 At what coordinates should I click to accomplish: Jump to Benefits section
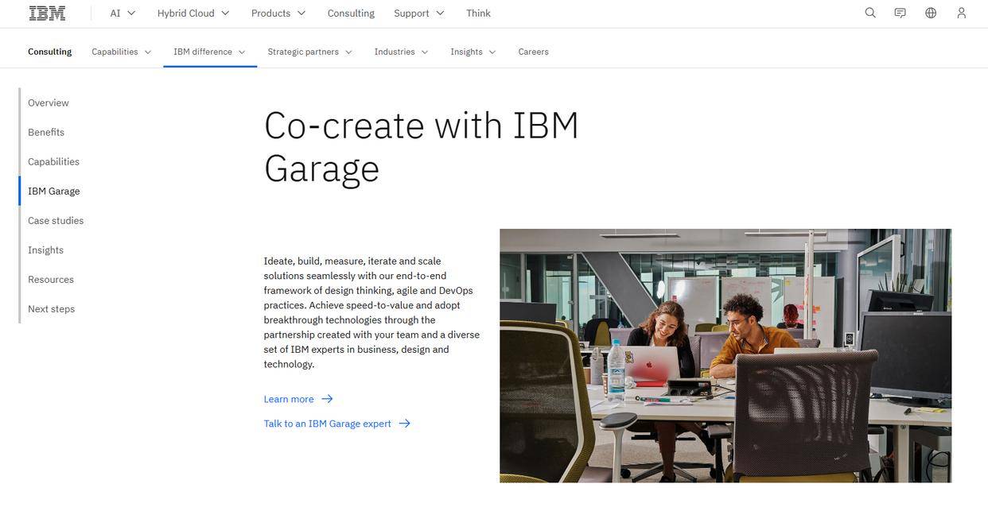[x=46, y=132]
